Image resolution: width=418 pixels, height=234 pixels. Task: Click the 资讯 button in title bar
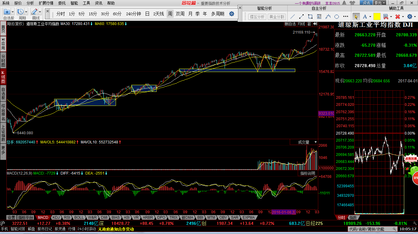366,3
